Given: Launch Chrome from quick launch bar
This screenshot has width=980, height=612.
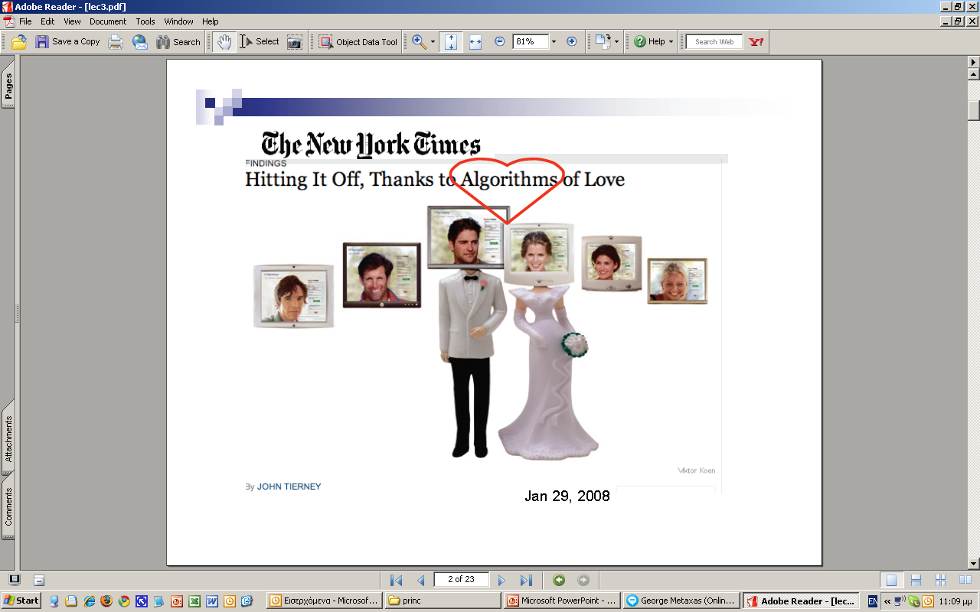Looking at the screenshot, I should click(124, 601).
